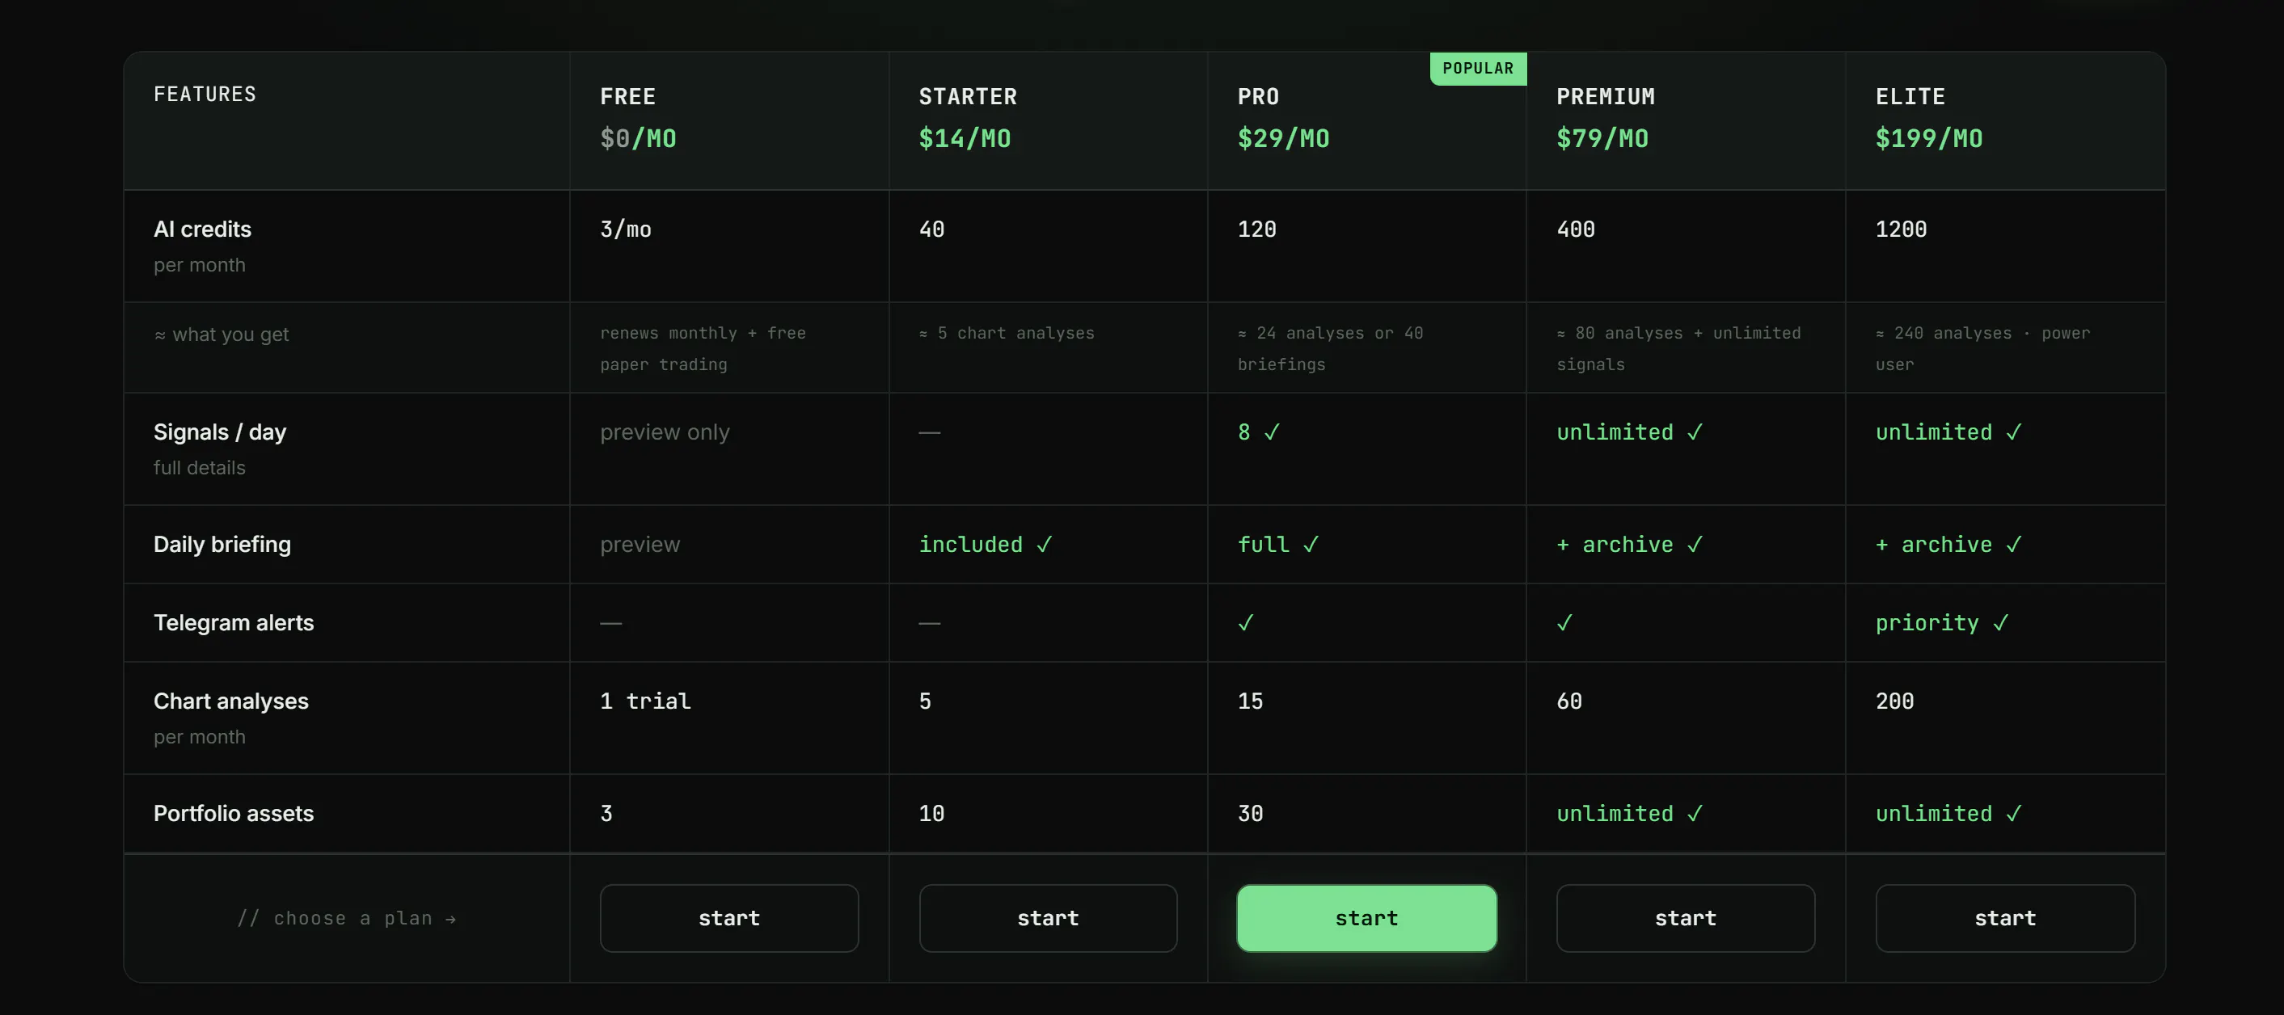This screenshot has width=2284, height=1015.
Task: Click Elite 'unlimited ✓' in Portfolio assets row
Action: pyautogui.click(x=1948, y=814)
